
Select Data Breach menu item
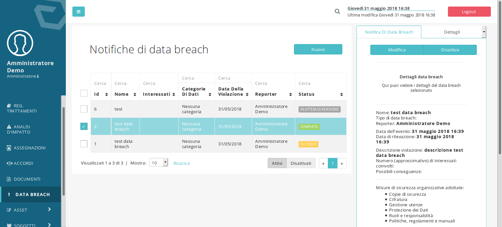tap(30, 194)
